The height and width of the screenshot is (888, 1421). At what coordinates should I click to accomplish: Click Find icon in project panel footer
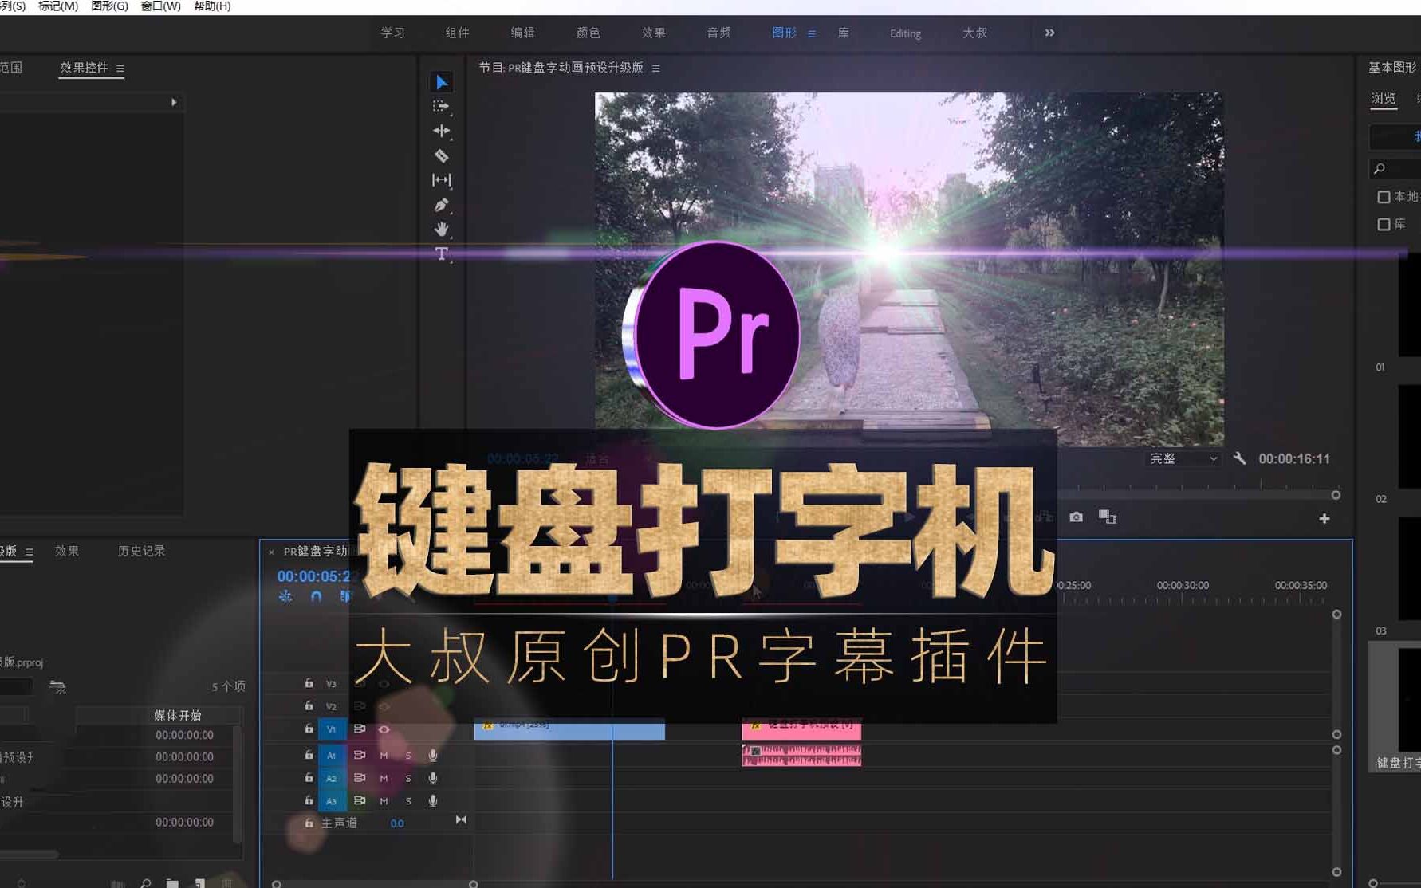[x=145, y=883]
